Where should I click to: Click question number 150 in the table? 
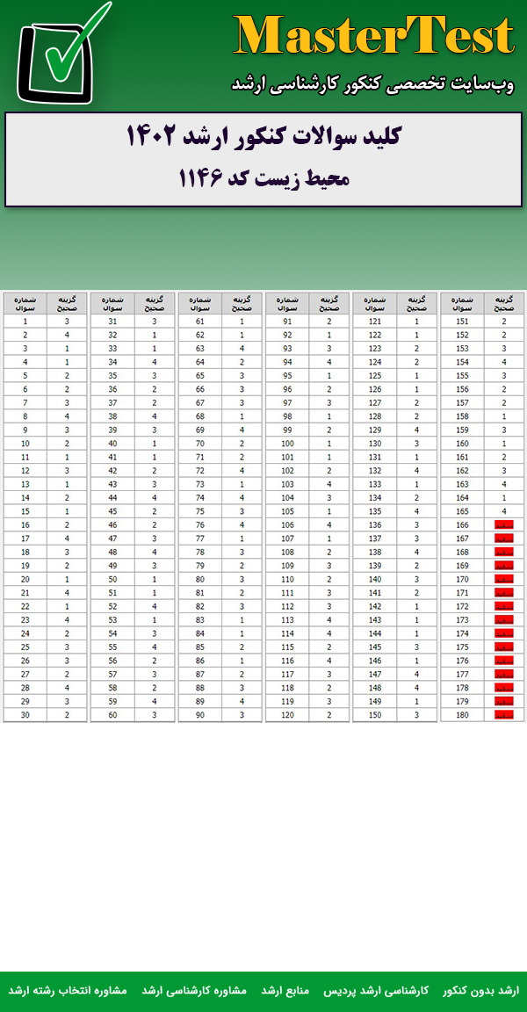(x=375, y=715)
